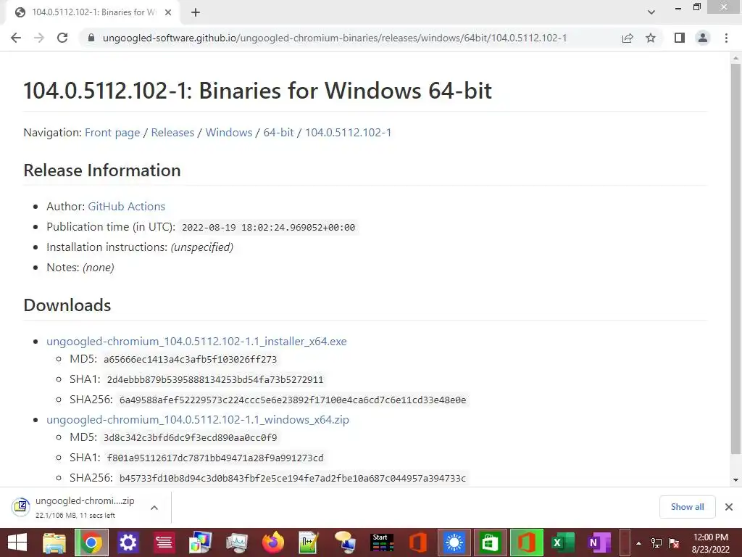Screen dimensions: 742x557
Task: Open the network tray icon
Action: tap(656, 543)
